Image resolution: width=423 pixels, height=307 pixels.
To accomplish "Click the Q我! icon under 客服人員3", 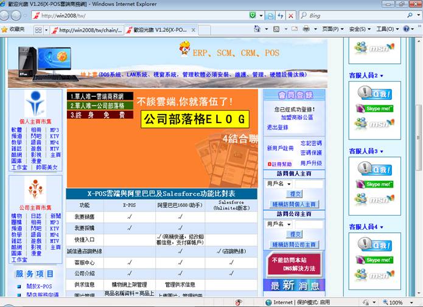I will pos(374,169).
